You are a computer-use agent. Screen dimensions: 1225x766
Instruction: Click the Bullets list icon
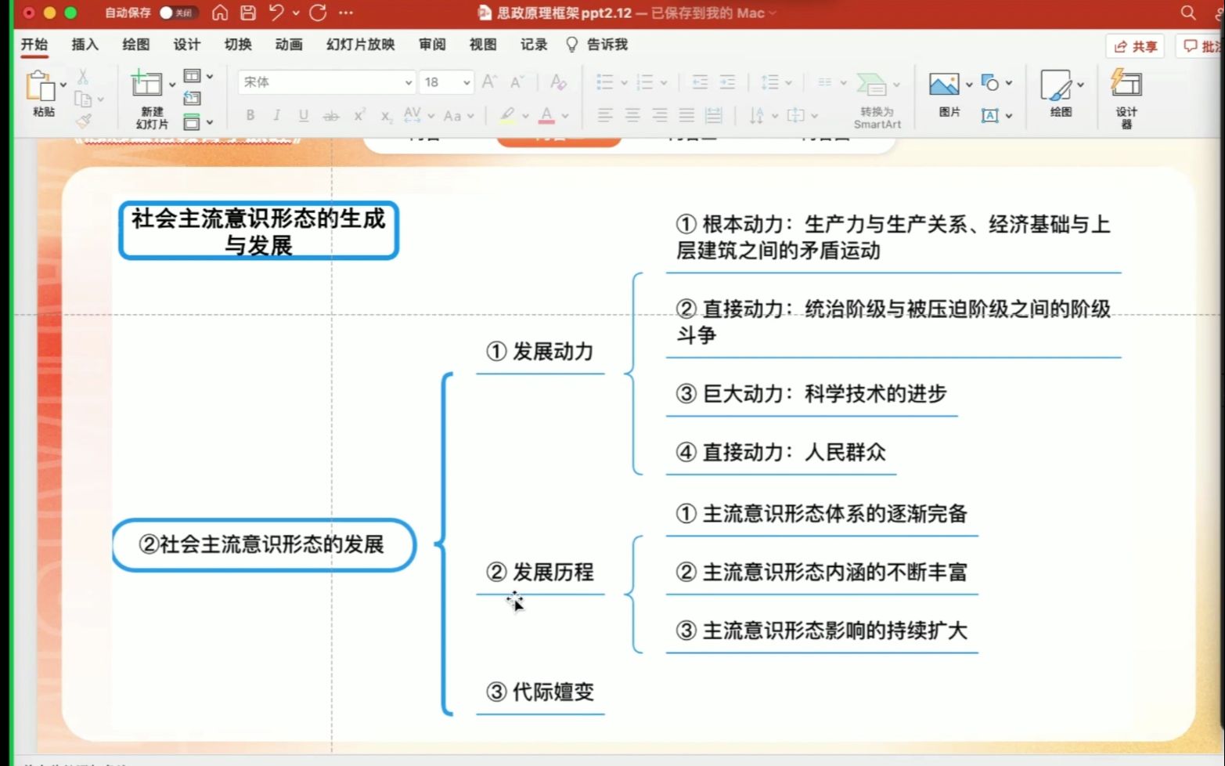604,81
